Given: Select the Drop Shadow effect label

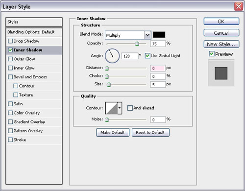Looking at the screenshot, I should 26,41.
